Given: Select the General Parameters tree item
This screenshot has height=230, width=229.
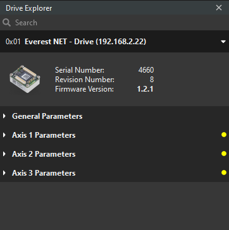Looking at the screenshot, I should [x=114, y=116].
